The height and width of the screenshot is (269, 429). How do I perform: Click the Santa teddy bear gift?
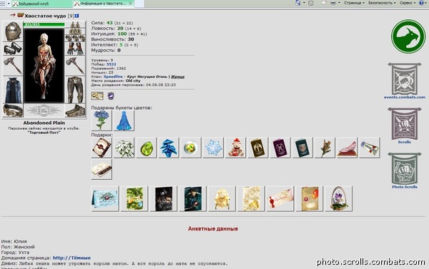tap(235, 148)
